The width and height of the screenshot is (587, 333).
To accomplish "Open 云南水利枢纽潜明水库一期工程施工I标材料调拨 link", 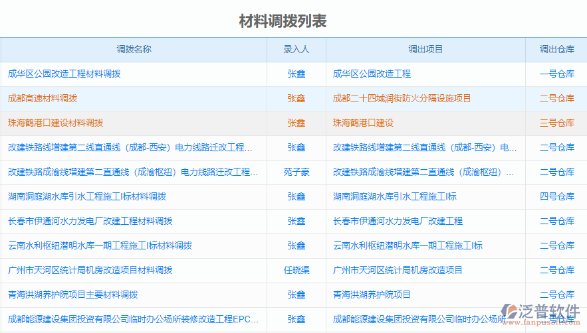I will coord(100,245).
